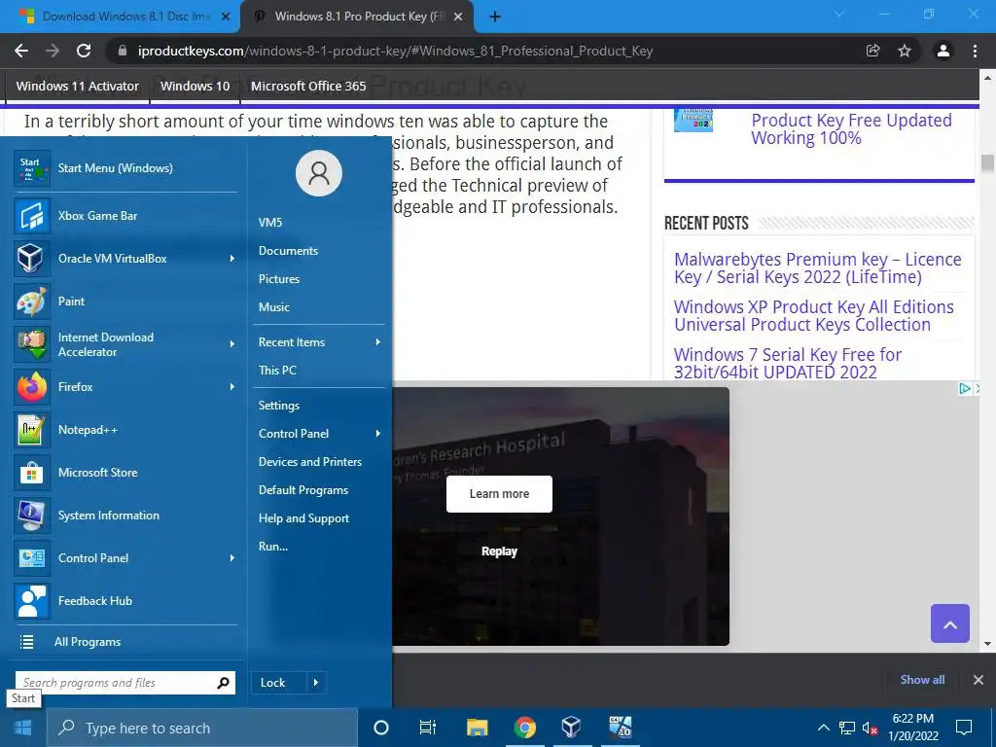Click Show all downloads link
996x747 pixels.
(922, 680)
